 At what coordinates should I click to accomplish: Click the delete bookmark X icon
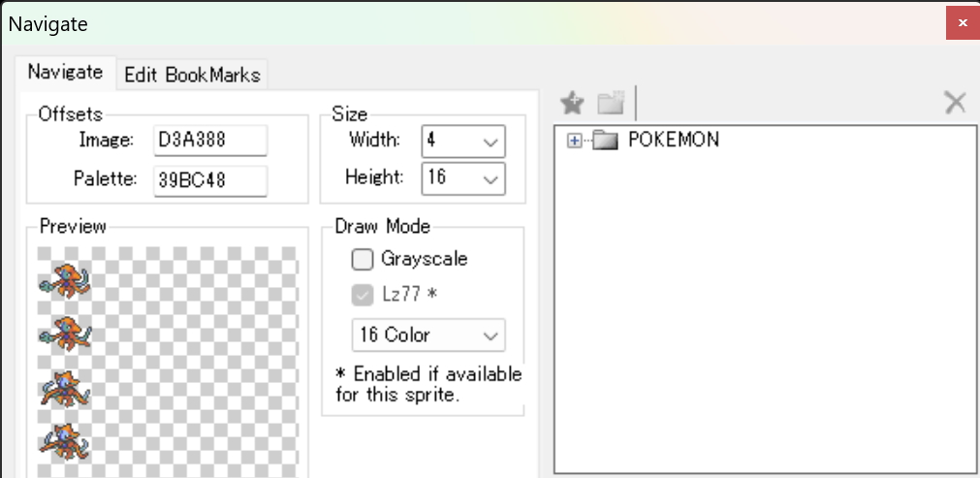click(x=955, y=103)
